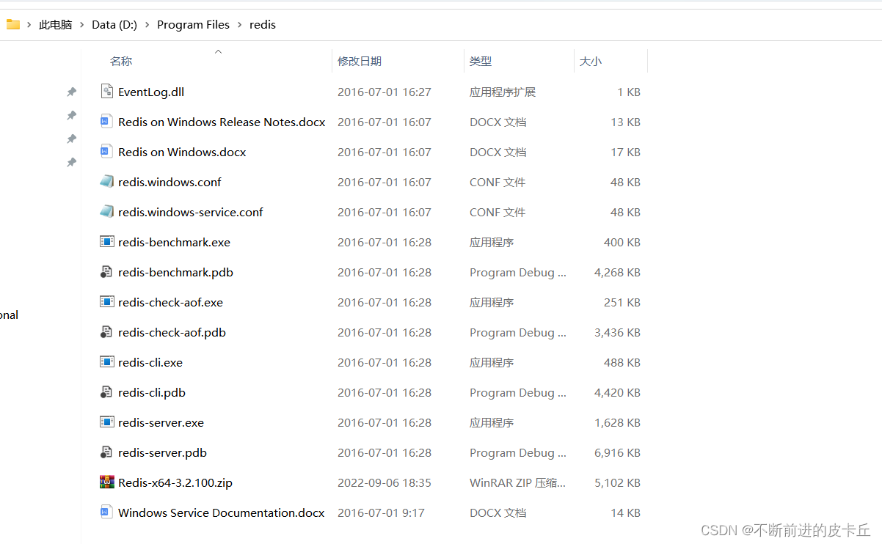Click the pin icon beside the EventLog.dll row
Image resolution: width=882 pixels, height=544 pixels.
(x=71, y=92)
